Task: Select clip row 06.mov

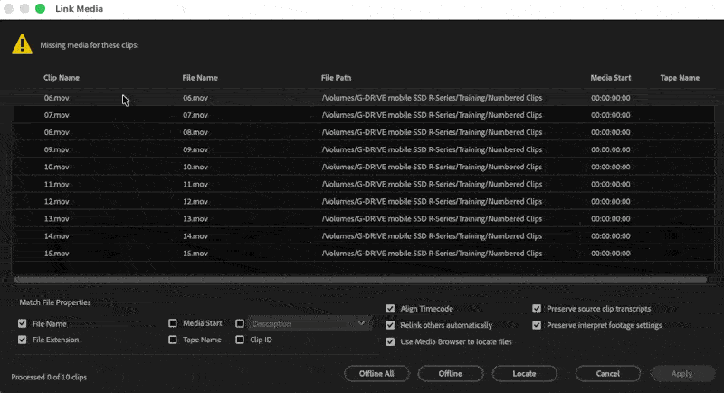Action: 364,98
